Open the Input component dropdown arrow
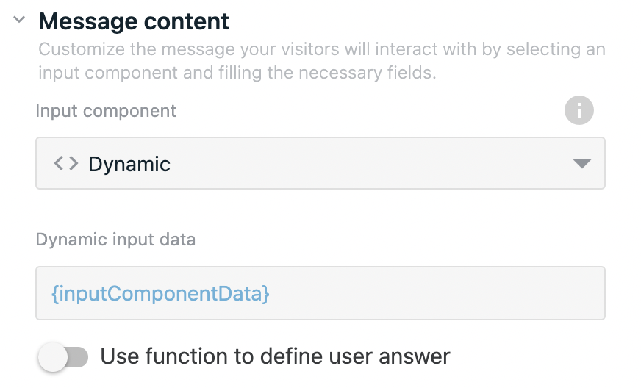This screenshot has width=641, height=388. (581, 164)
